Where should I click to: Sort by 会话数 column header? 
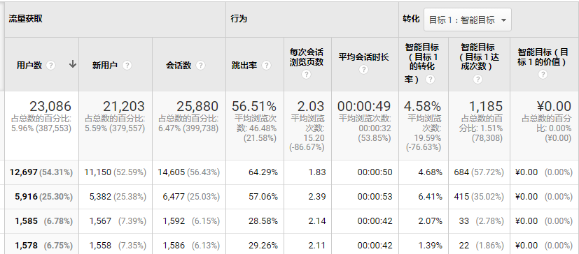tap(179, 66)
